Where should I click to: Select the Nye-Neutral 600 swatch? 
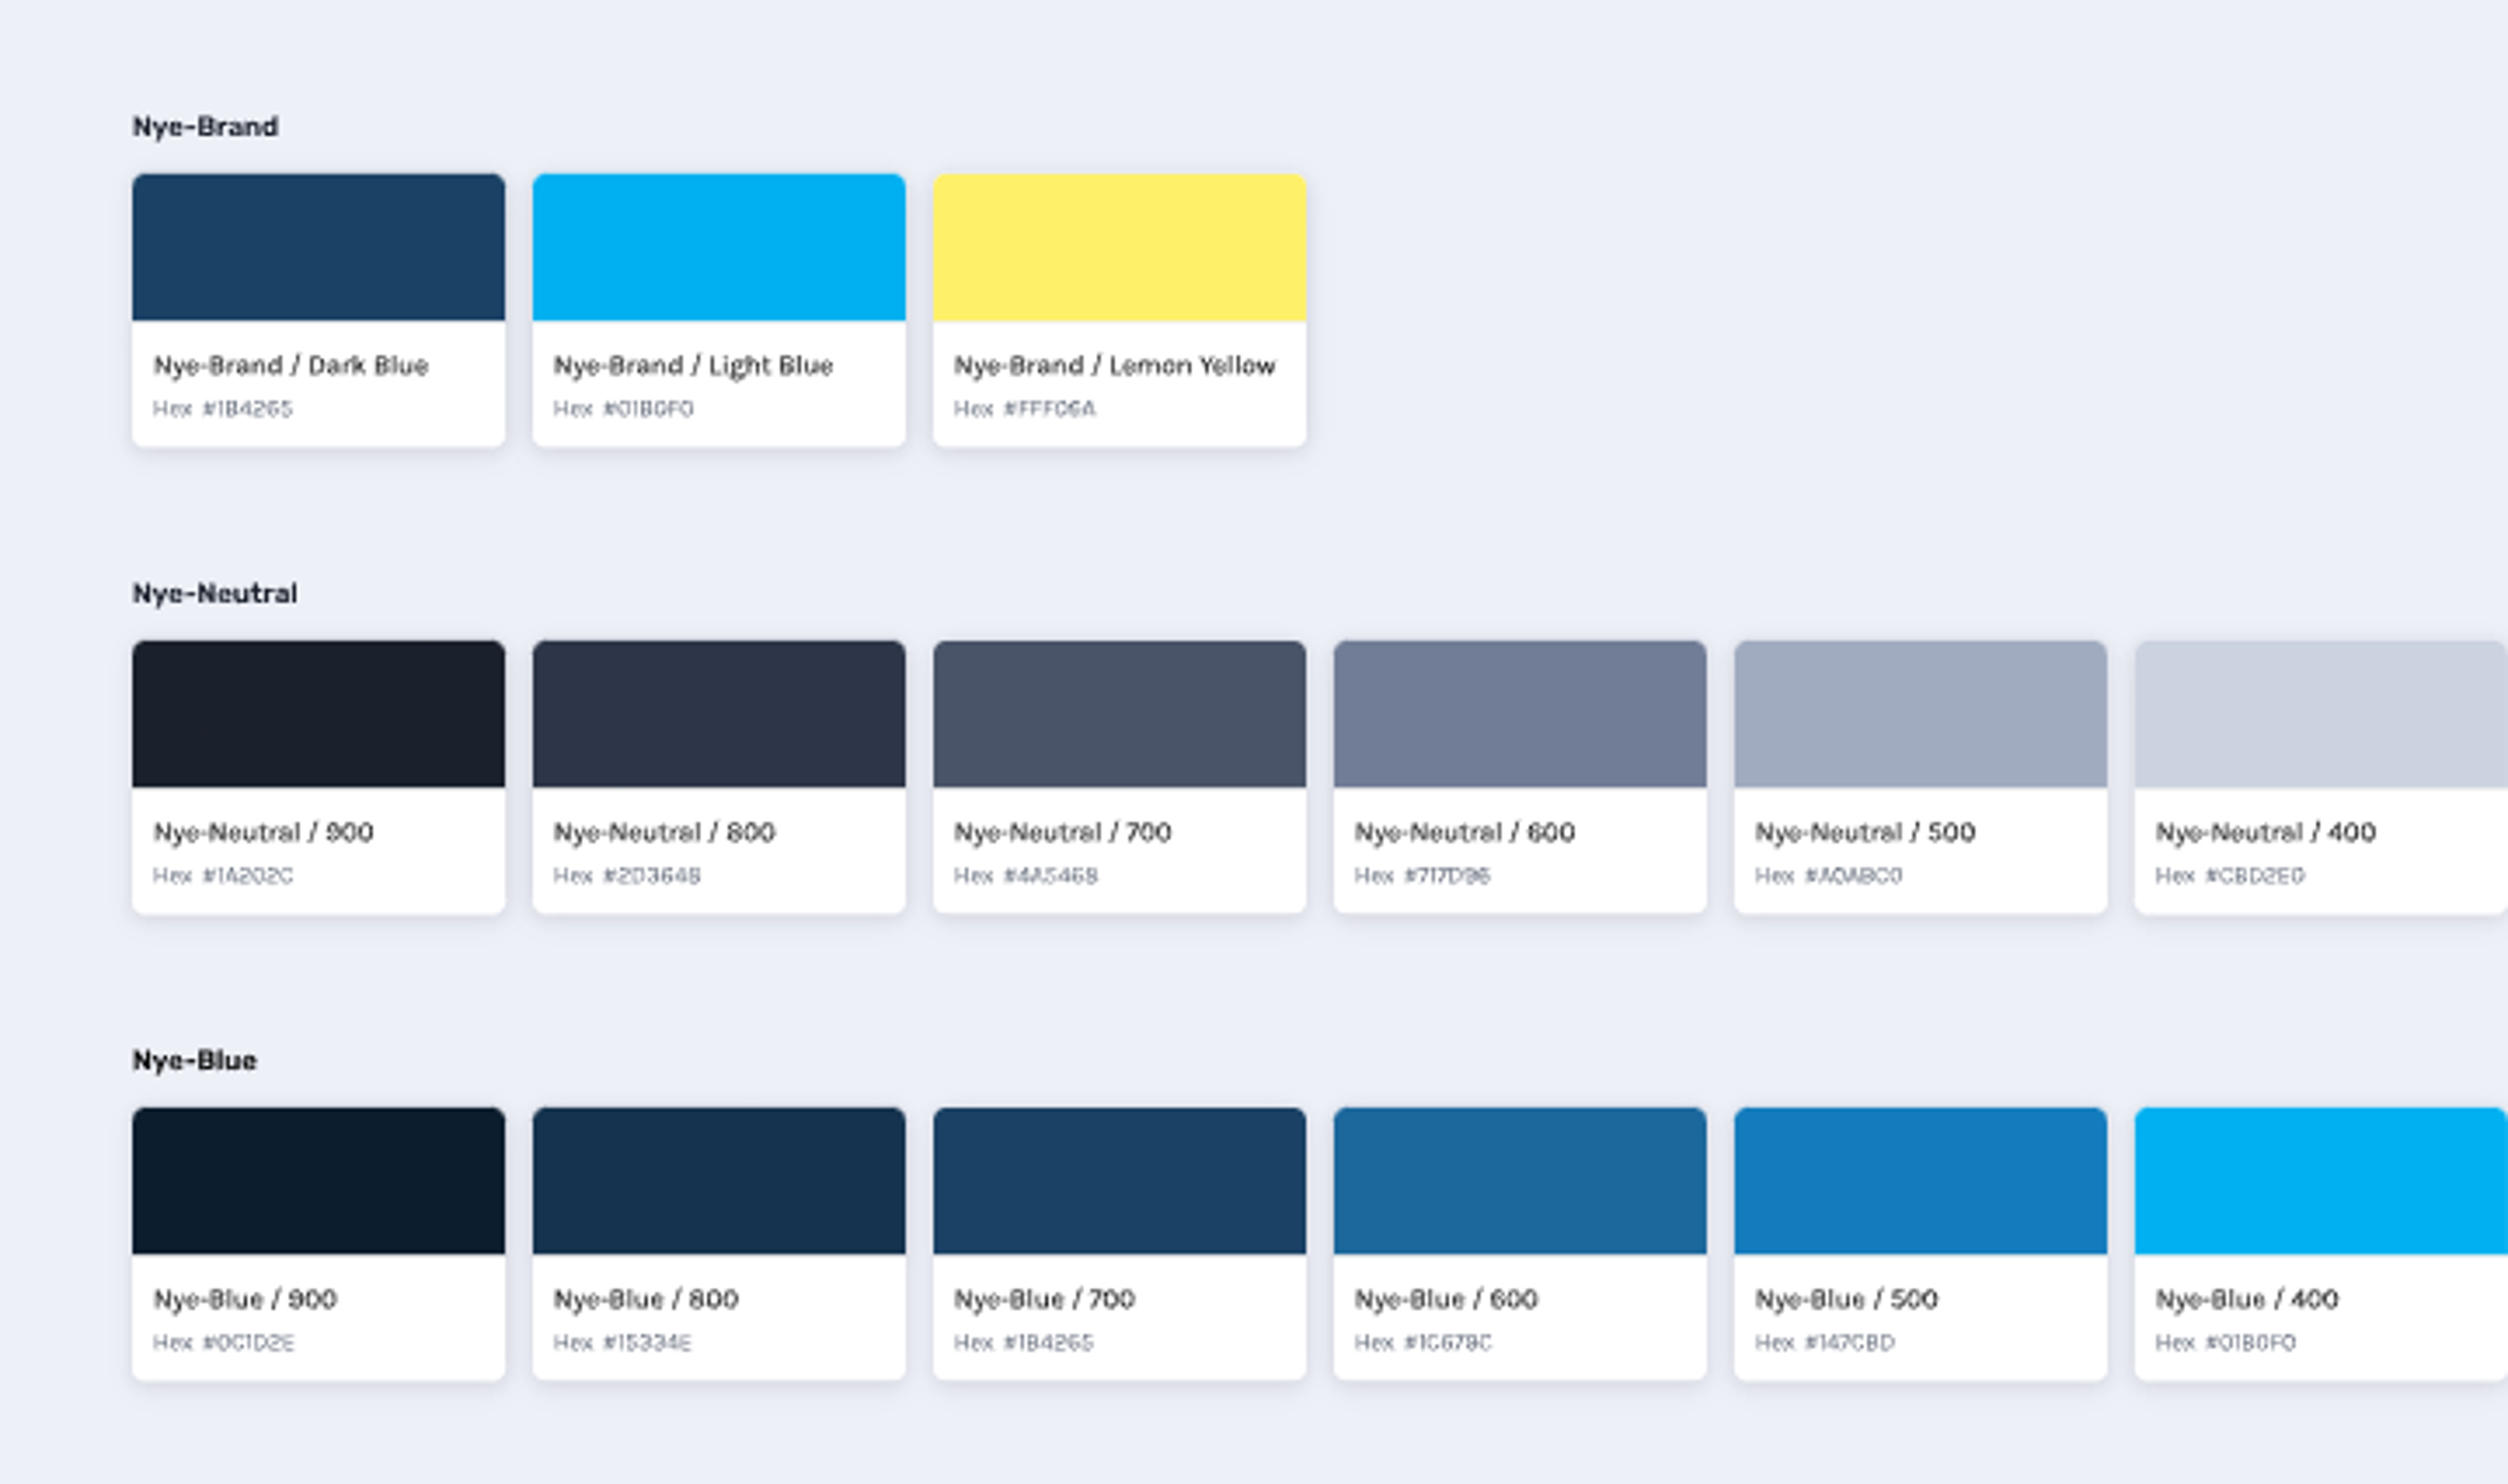[1519, 714]
